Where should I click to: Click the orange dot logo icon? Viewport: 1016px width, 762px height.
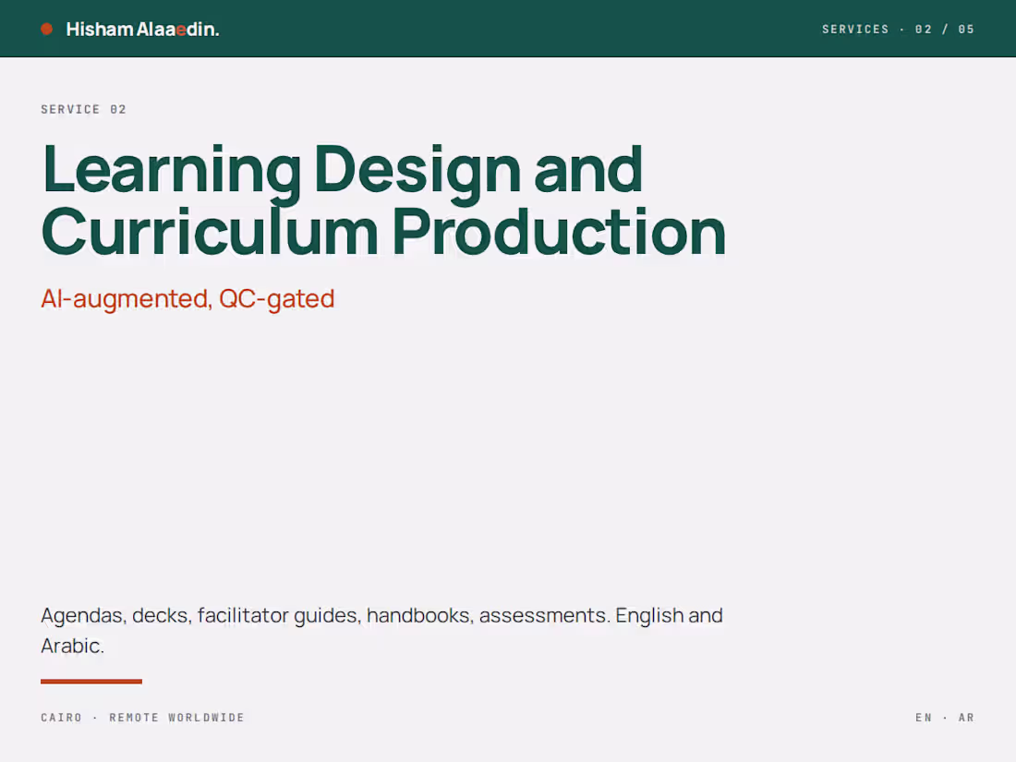[47, 30]
